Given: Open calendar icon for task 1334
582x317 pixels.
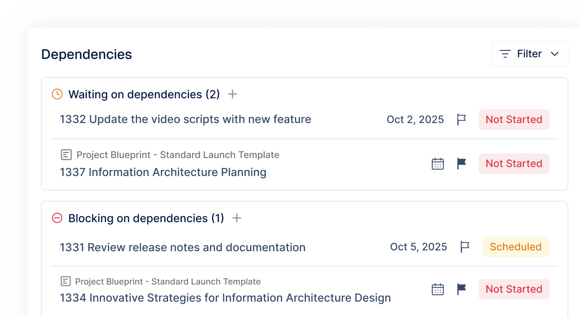Looking at the screenshot, I should tap(438, 289).
